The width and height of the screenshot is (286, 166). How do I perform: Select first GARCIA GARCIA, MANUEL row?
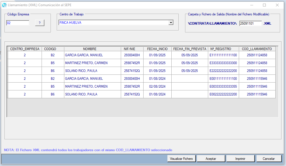(84, 55)
